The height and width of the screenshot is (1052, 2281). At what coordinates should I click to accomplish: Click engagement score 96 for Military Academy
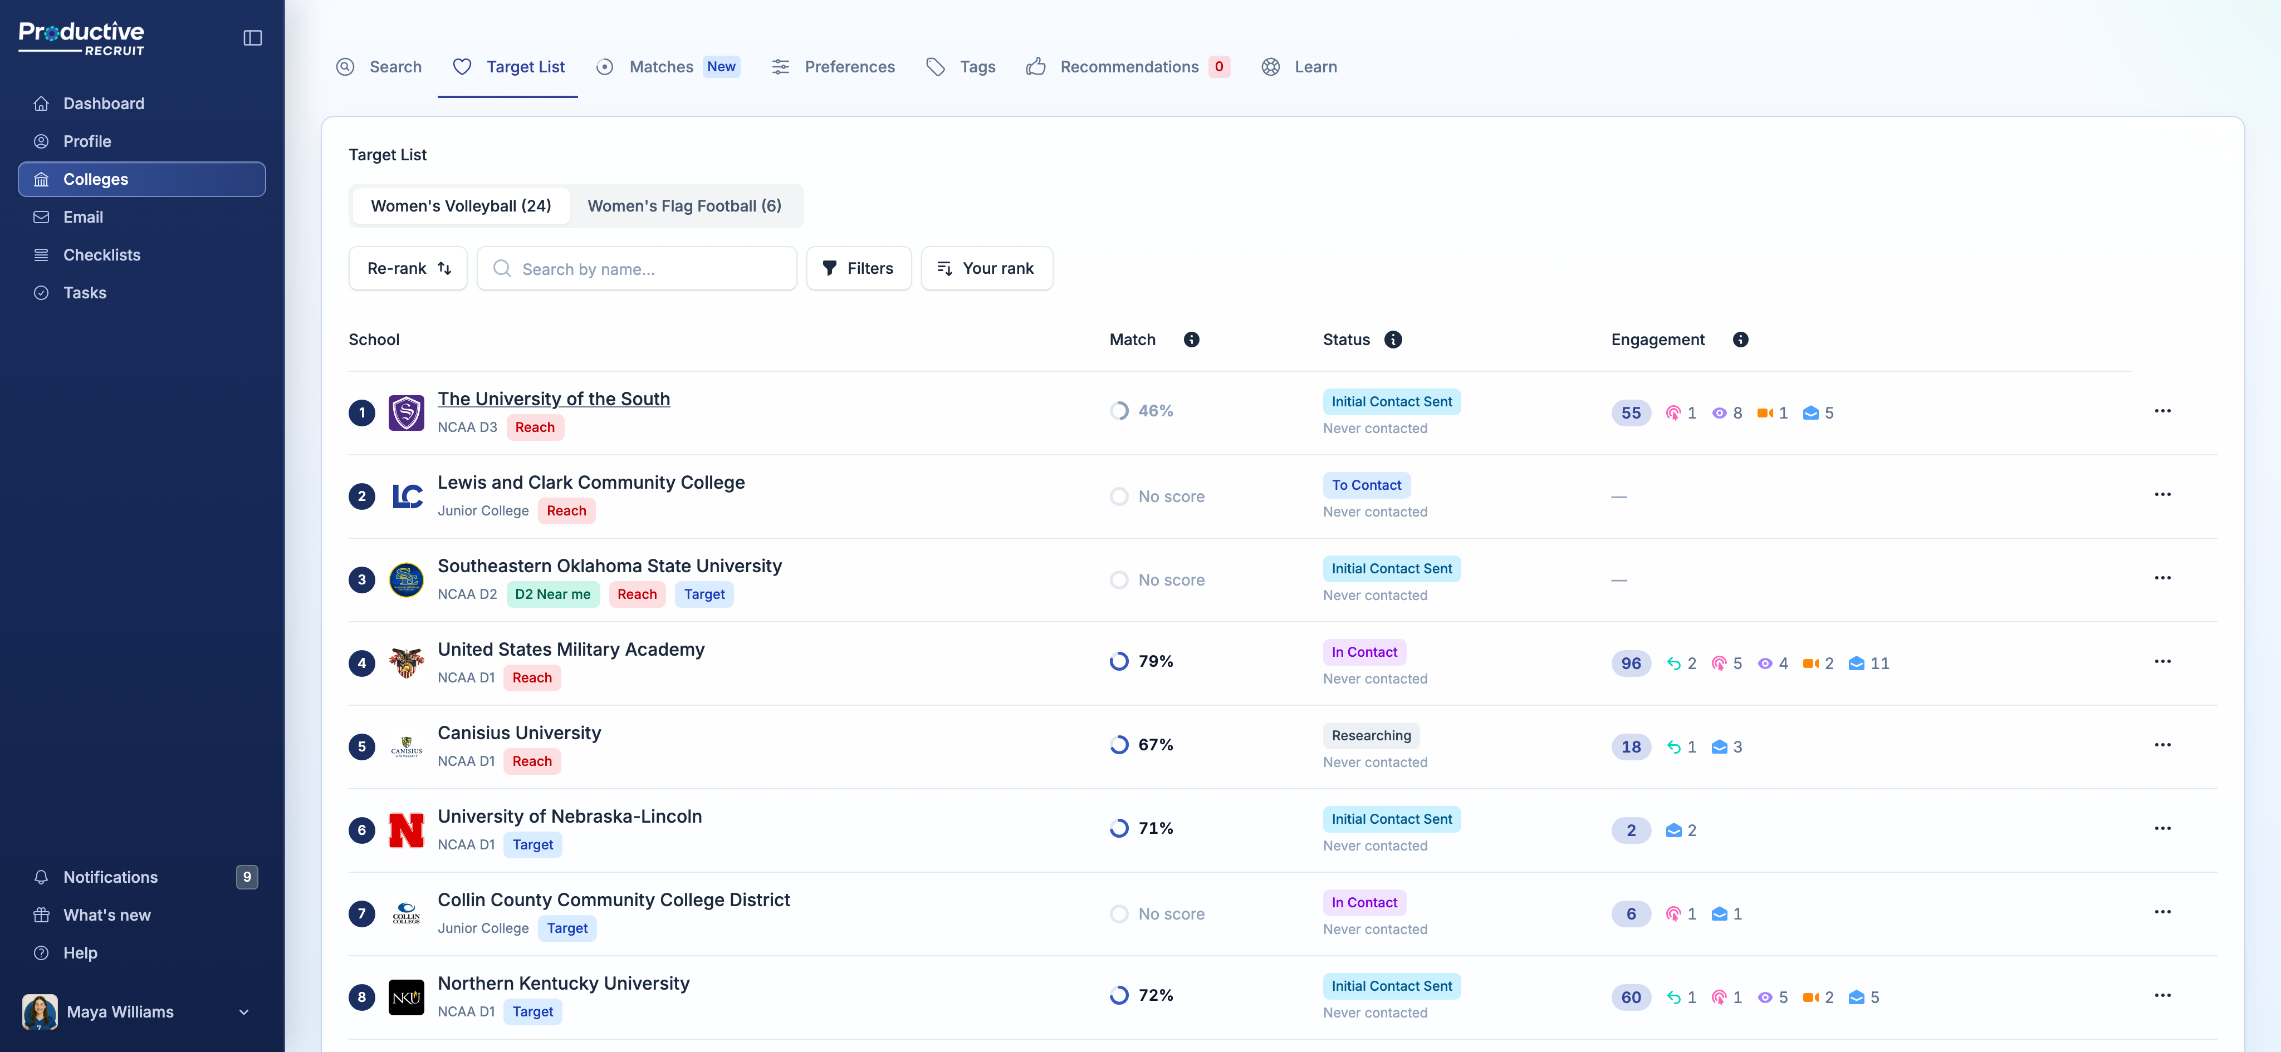(x=1630, y=663)
